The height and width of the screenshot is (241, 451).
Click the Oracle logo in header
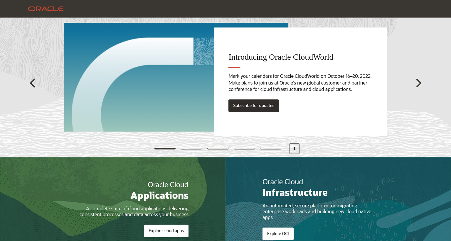coord(46,9)
